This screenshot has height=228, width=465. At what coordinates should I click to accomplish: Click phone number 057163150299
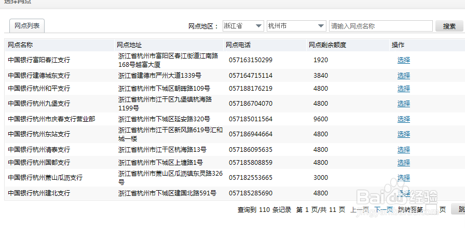251,60
